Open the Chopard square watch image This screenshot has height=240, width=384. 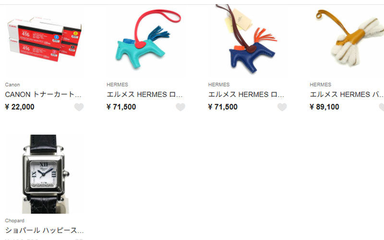click(x=44, y=174)
